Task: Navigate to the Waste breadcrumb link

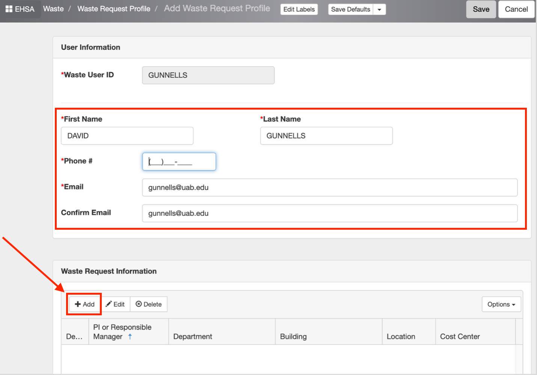Action: (53, 9)
